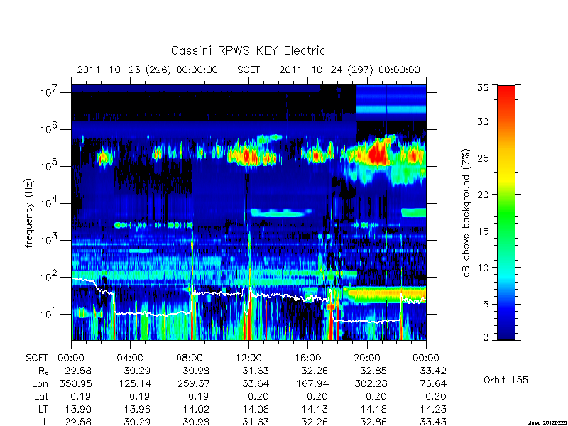This screenshot has width=568, height=426.
Task: Click the "Orbit 155" label
Action: (x=506, y=380)
